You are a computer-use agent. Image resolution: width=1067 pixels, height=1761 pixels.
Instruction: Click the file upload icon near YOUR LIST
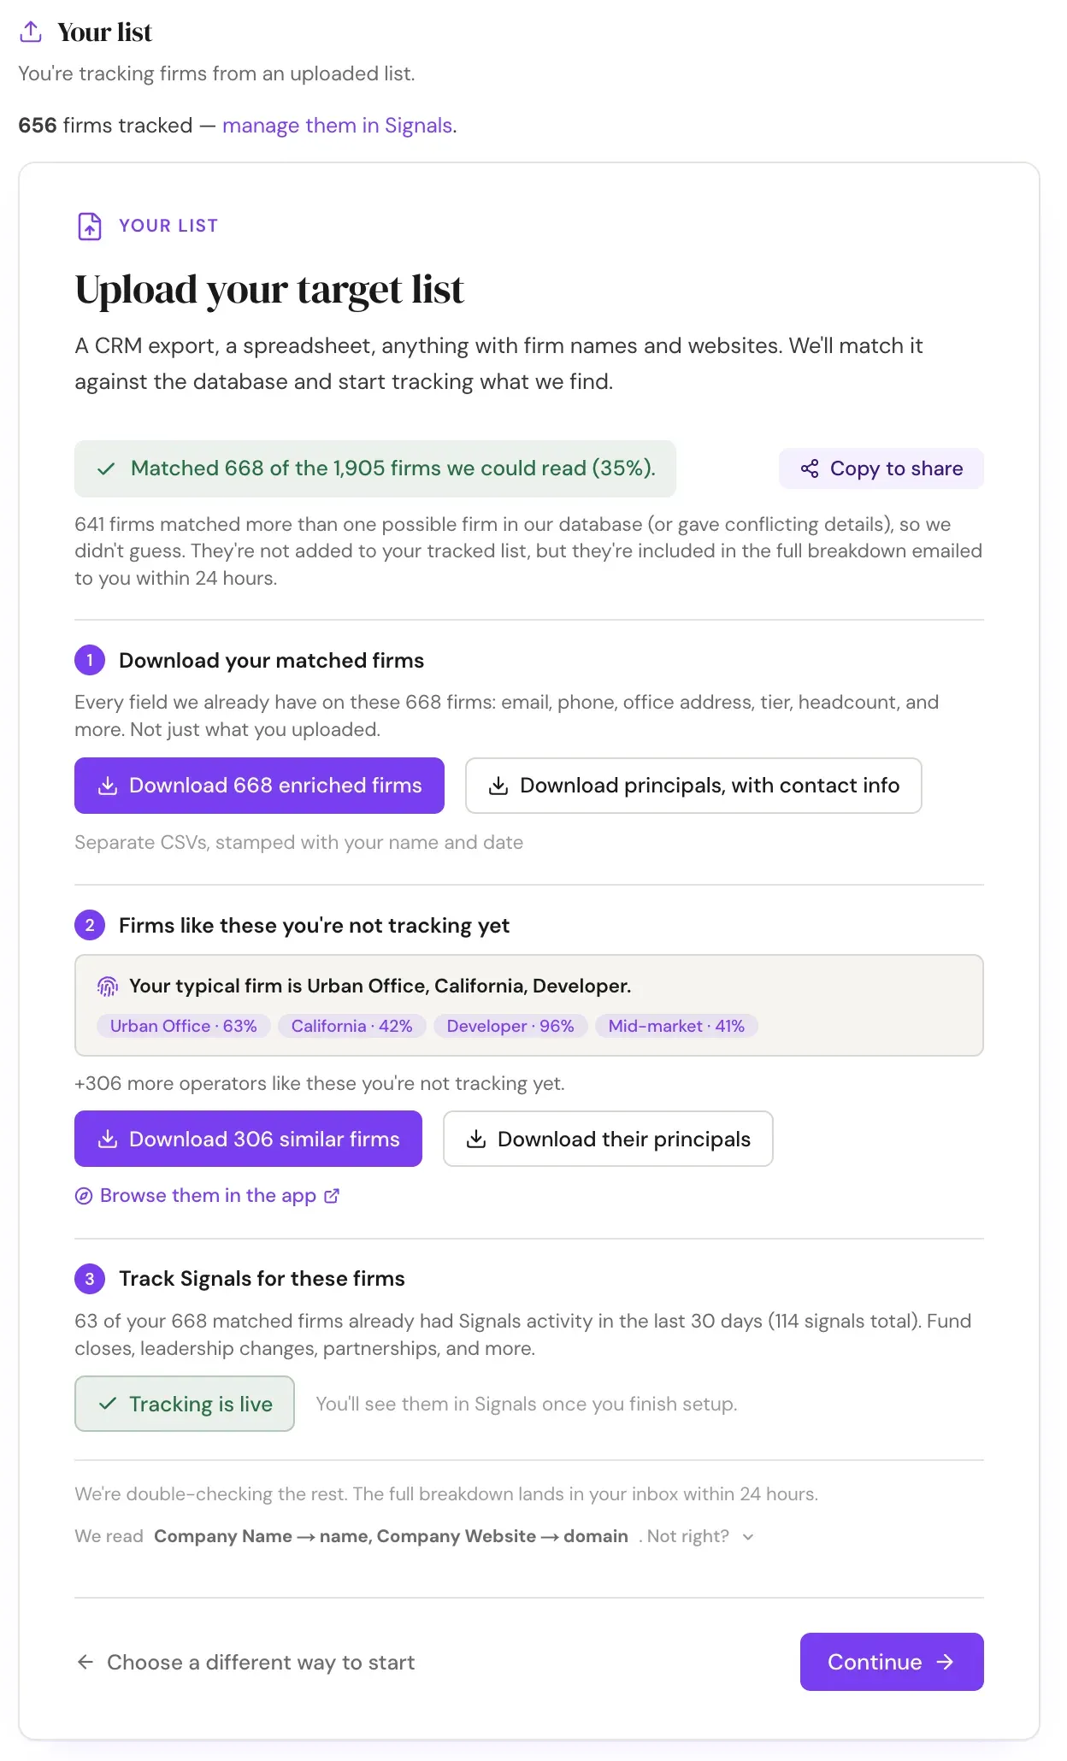click(90, 226)
